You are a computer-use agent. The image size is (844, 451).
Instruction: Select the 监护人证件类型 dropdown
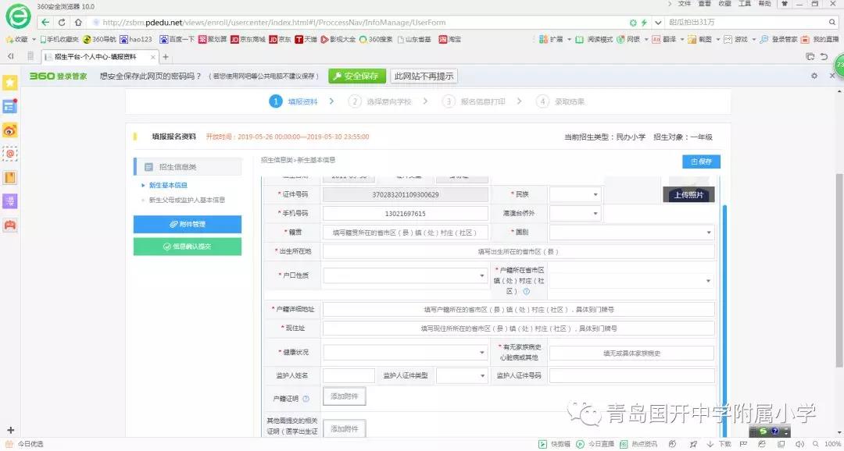click(461, 376)
